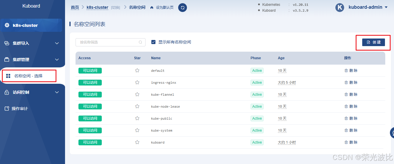Screen dimensions: 394x164
Task: Click the grid icon for 名称空间 - 选择
Action: point(8,76)
